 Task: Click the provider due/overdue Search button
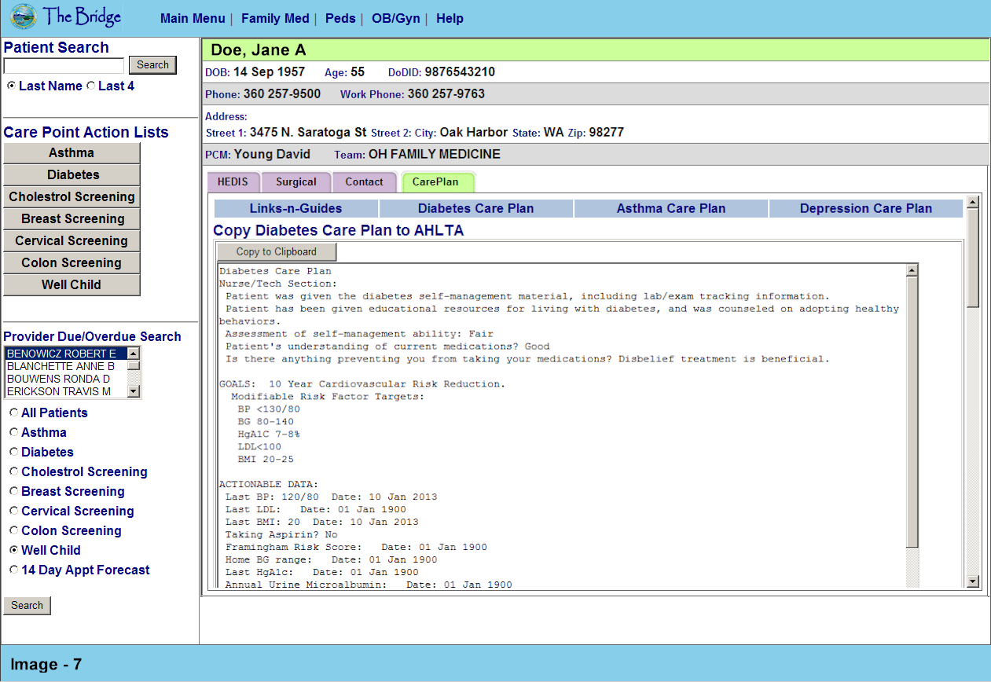(x=27, y=606)
